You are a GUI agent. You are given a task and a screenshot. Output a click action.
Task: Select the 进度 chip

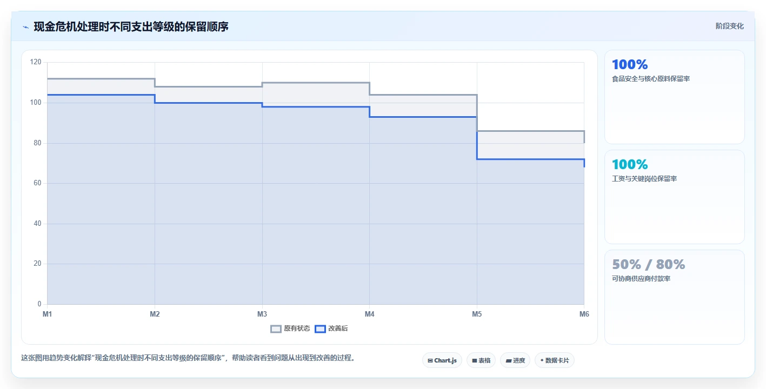(515, 360)
